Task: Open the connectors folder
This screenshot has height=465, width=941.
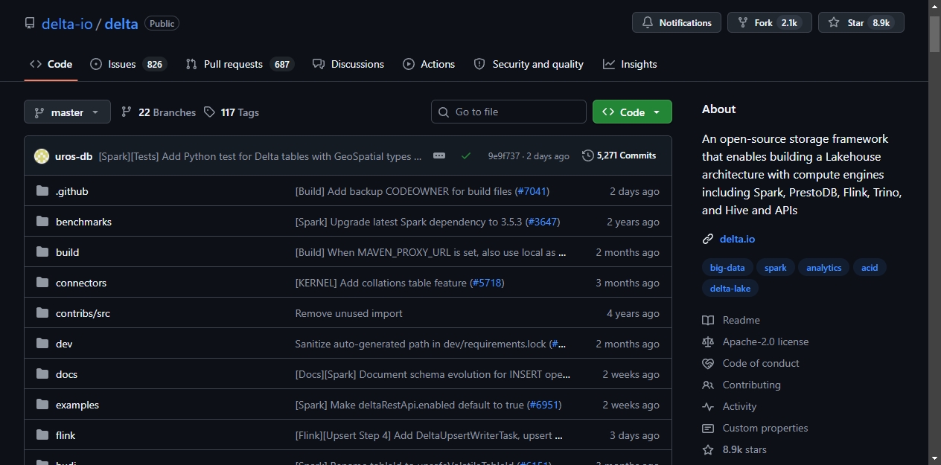Action: [81, 283]
